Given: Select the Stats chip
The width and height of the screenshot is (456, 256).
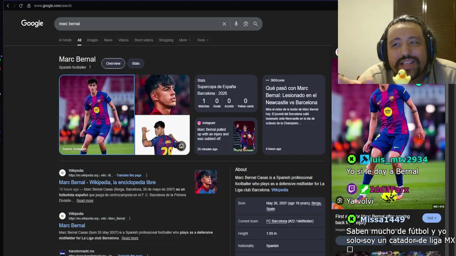Looking at the screenshot, I should click(x=136, y=63).
